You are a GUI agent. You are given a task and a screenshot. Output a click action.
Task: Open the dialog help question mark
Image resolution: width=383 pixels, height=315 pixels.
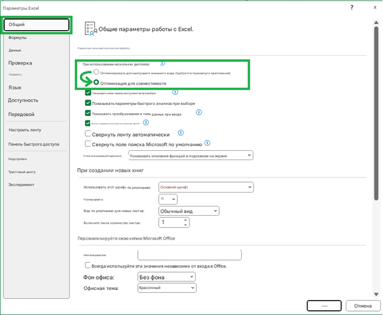pyautogui.click(x=352, y=8)
